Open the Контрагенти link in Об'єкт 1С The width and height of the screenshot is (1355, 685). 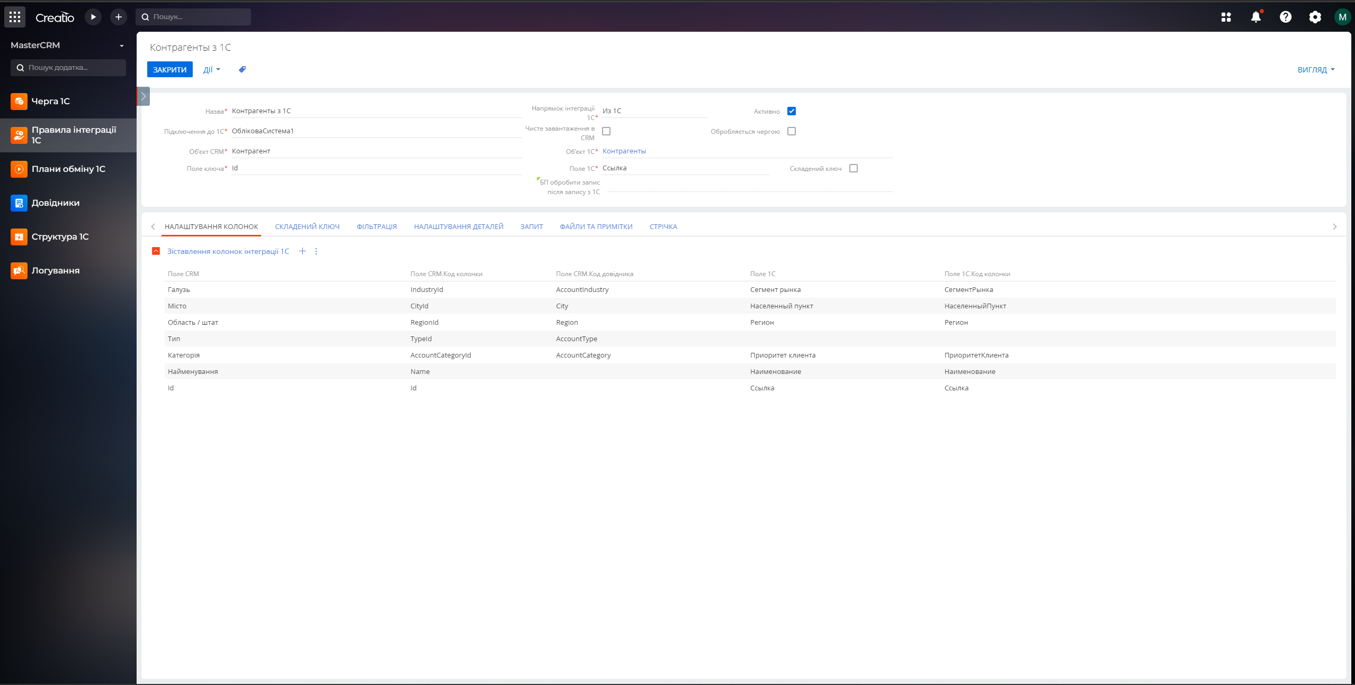pyautogui.click(x=624, y=151)
